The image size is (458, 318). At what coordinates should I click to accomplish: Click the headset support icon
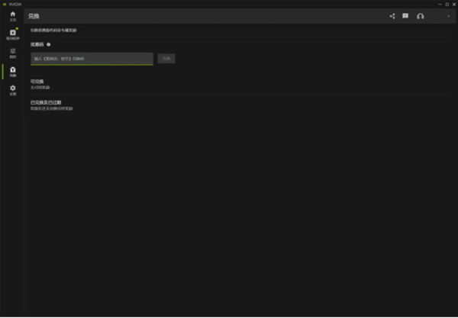420,16
